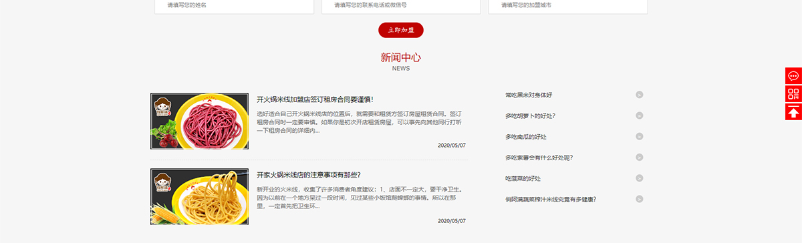Open the yellow noodles thumbnail image
802x243 pixels.
coord(199,196)
